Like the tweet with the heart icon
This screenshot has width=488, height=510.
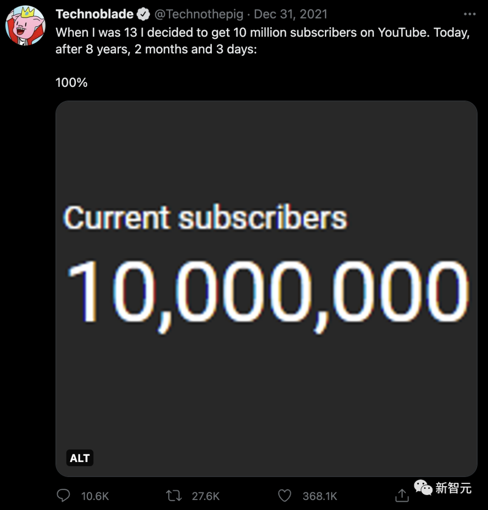[x=284, y=496]
